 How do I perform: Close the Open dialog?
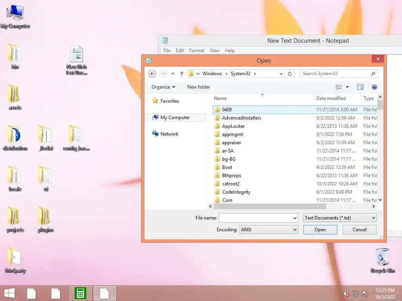(378, 59)
